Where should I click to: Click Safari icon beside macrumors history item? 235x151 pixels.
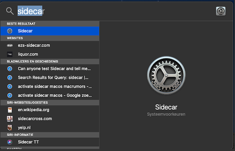pyautogui.click(x=10, y=86)
